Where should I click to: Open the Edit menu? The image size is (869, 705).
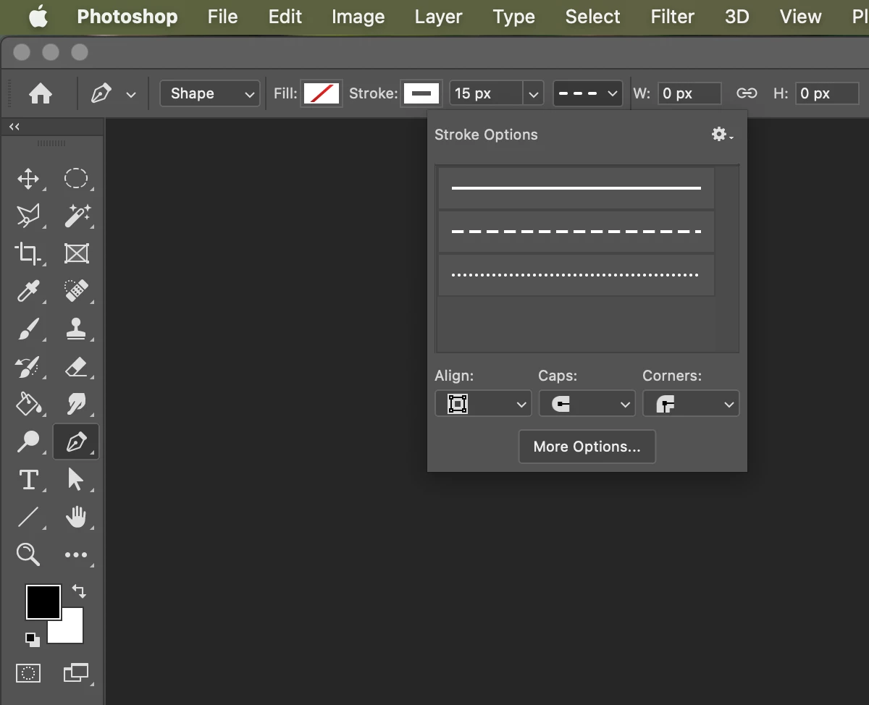tap(285, 17)
